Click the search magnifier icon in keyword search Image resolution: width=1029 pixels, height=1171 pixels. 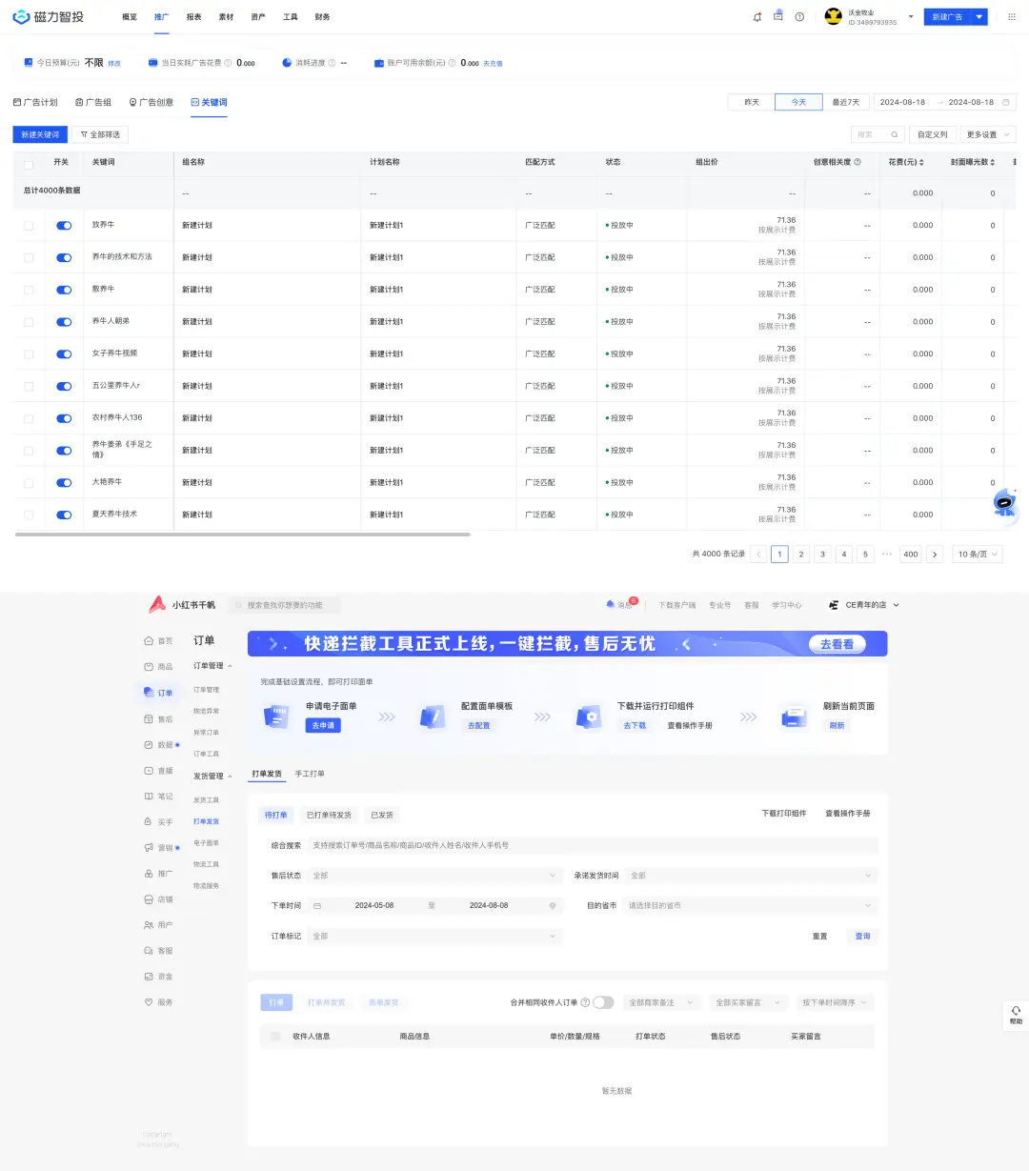point(894,134)
